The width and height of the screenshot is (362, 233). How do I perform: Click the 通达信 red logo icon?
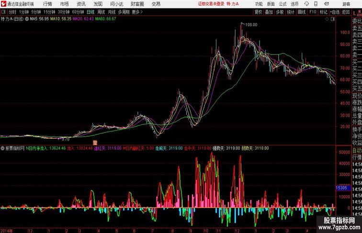tap(3, 4)
